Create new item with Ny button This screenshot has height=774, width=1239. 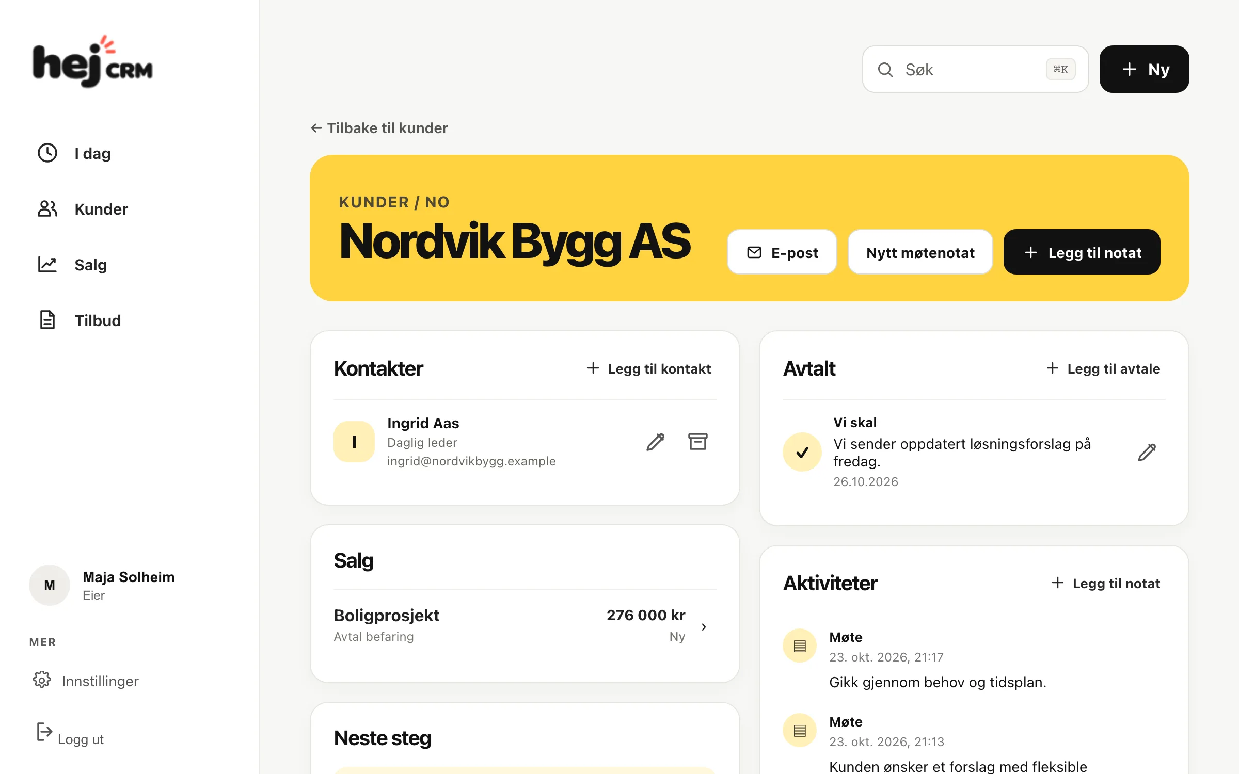coord(1144,69)
